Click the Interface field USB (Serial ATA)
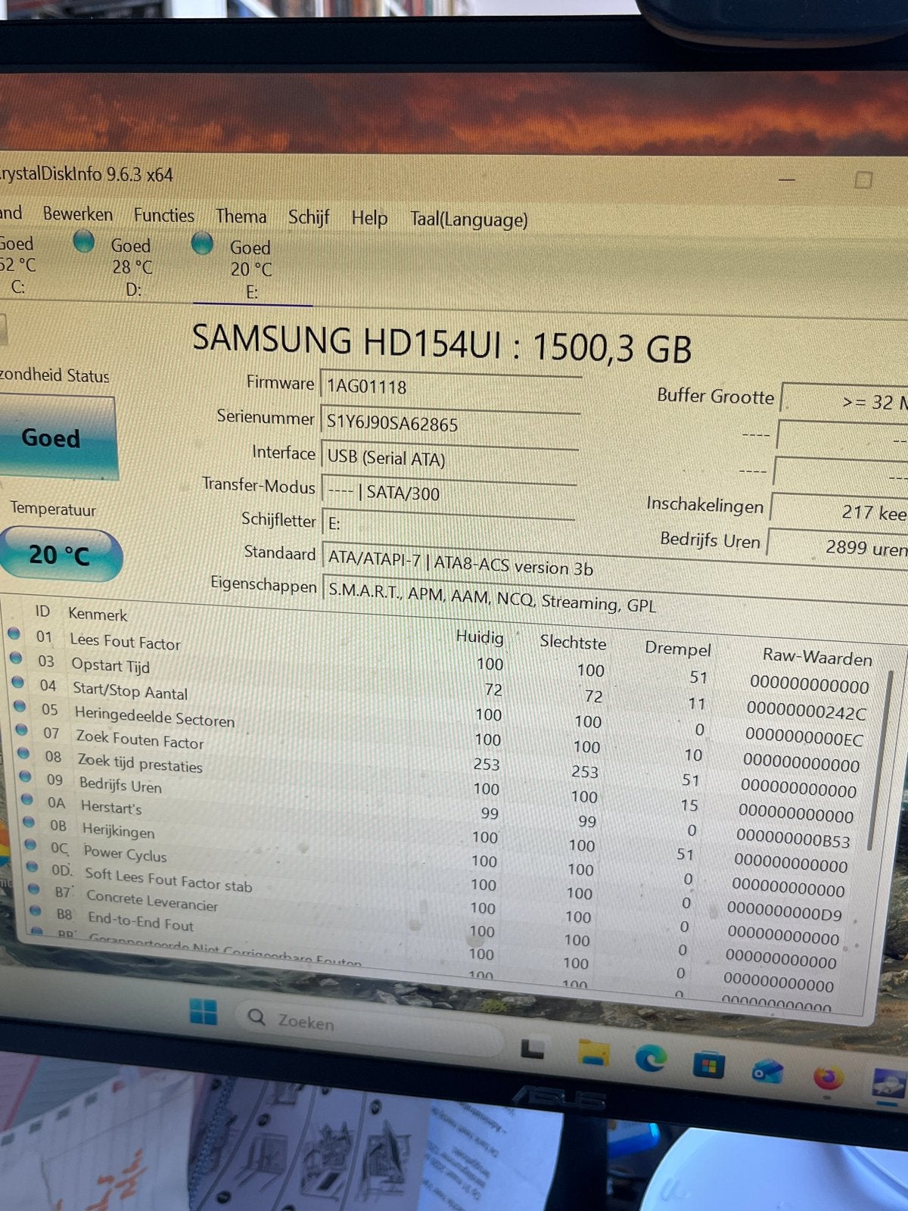Viewport: 908px width, 1211px height. 449,459
